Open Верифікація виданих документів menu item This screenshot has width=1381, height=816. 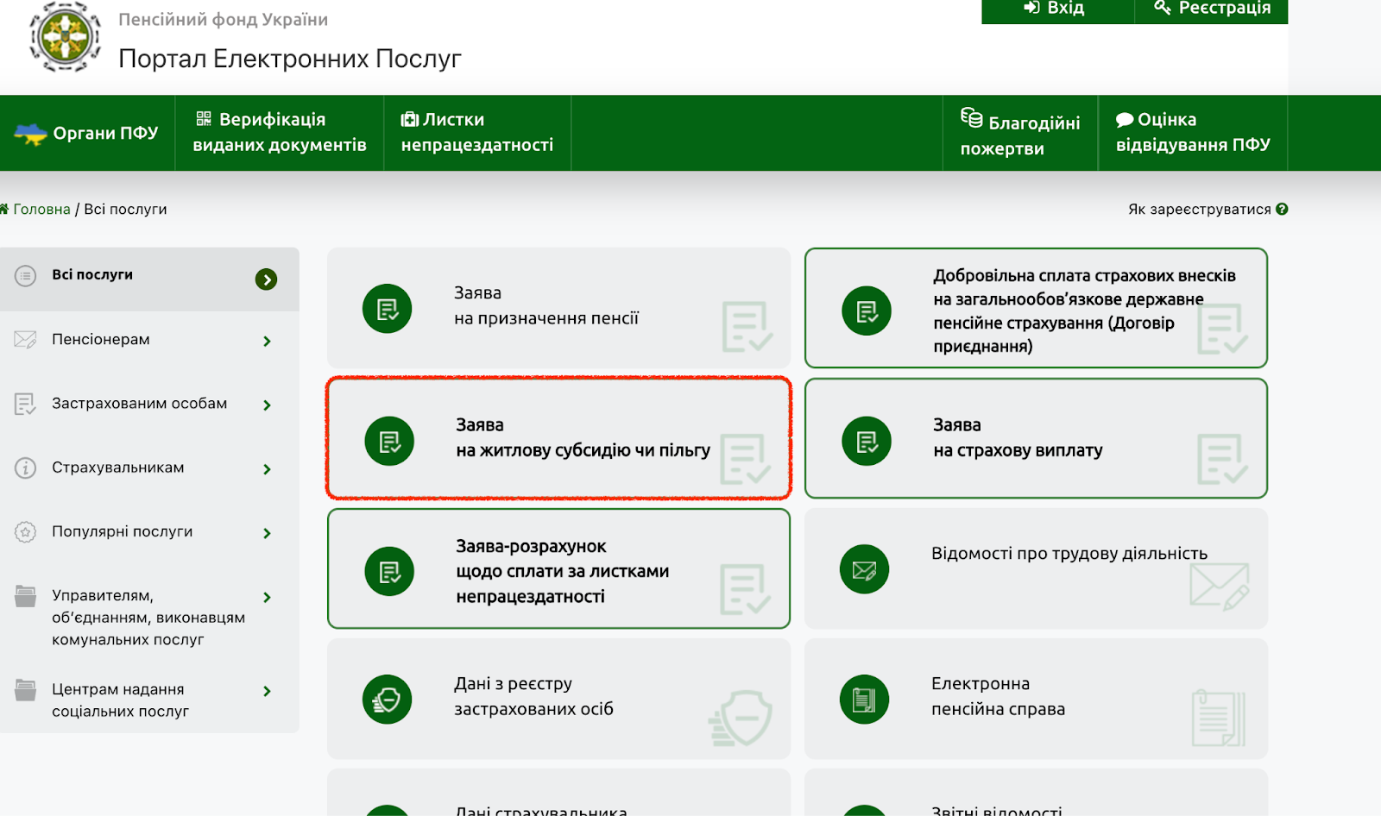[x=280, y=133]
